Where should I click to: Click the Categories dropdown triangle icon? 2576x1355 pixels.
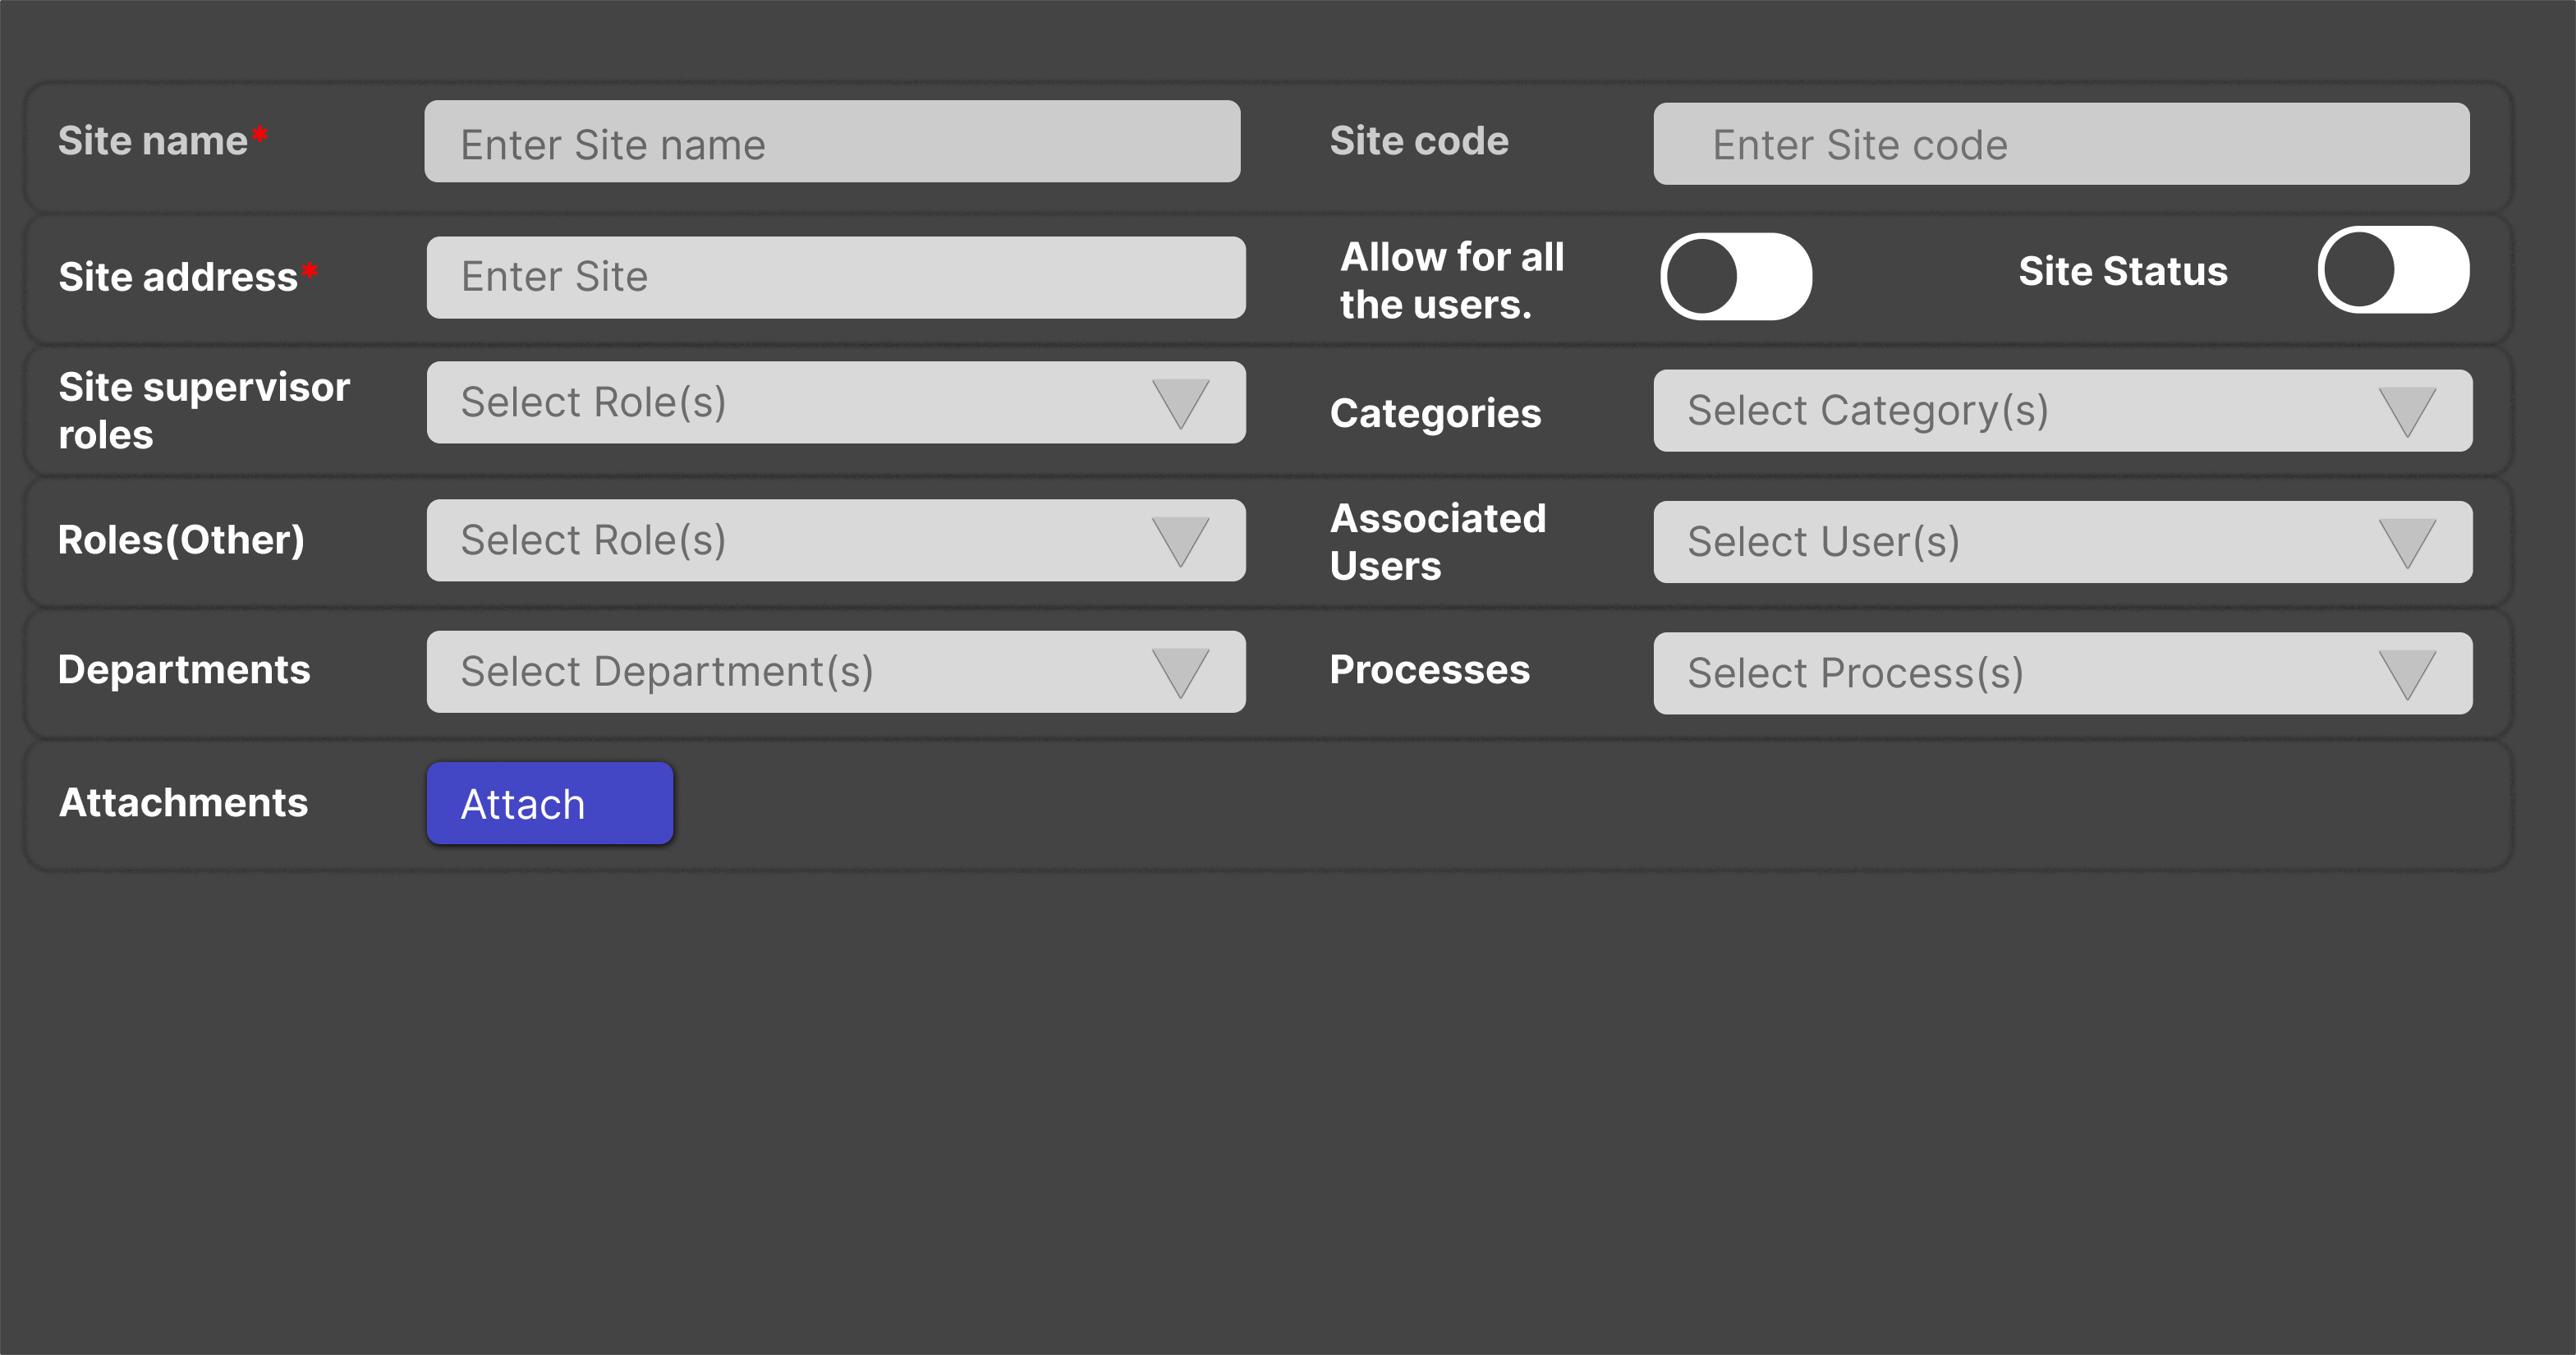click(2407, 411)
